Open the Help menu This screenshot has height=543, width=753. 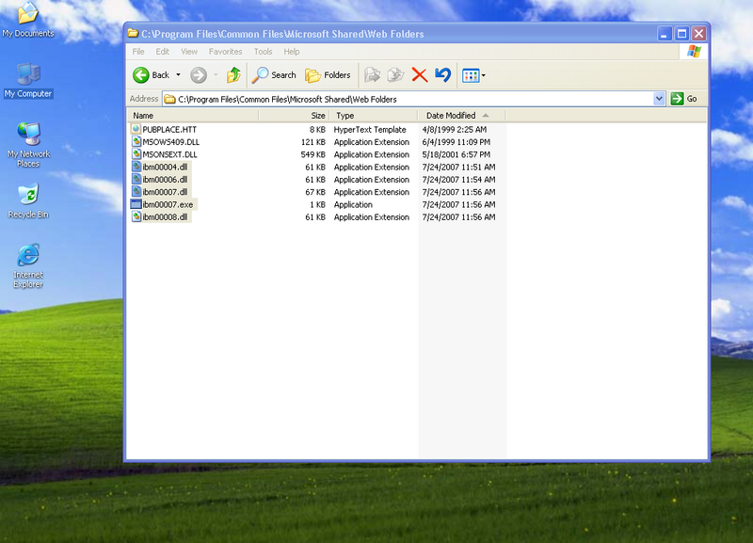click(x=291, y=52)
